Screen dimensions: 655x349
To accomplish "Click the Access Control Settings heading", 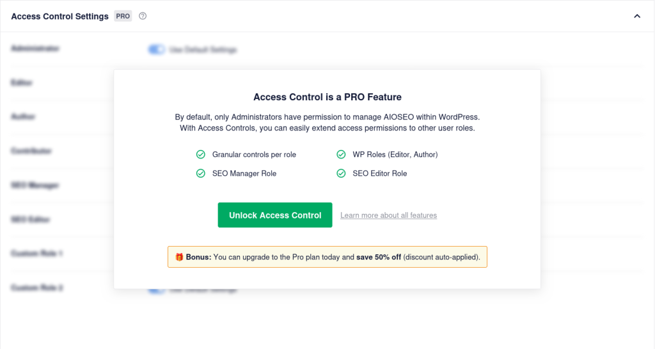I will click(60, 16).
